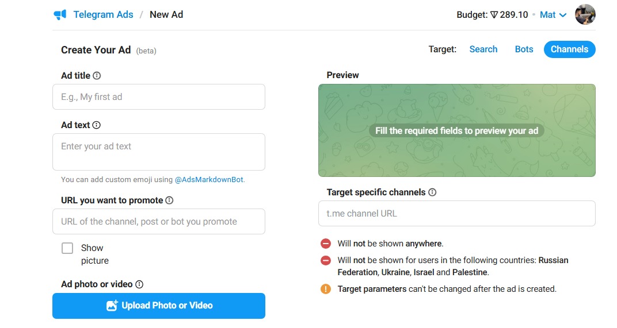Click info icon next to Target specific channels

pos(432,192)
